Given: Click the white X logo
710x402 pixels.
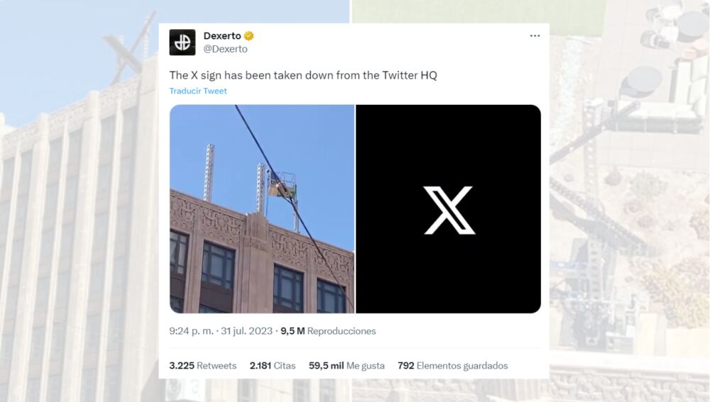Looking at the screenshot, I should point(449,210).
